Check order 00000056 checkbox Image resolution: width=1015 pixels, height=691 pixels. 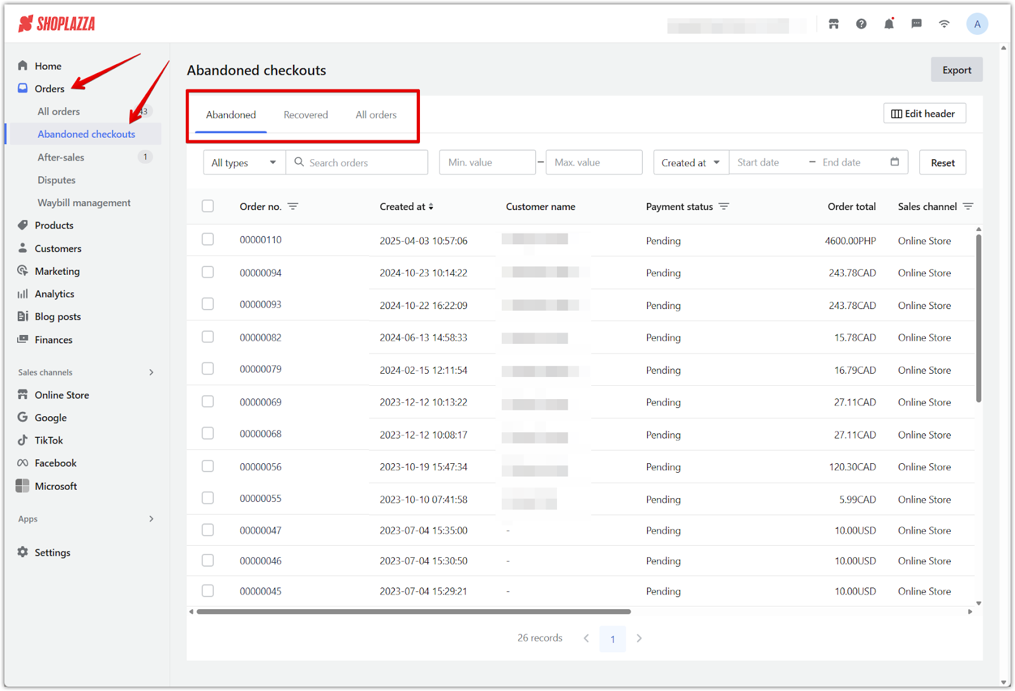(x=207, y=466)
